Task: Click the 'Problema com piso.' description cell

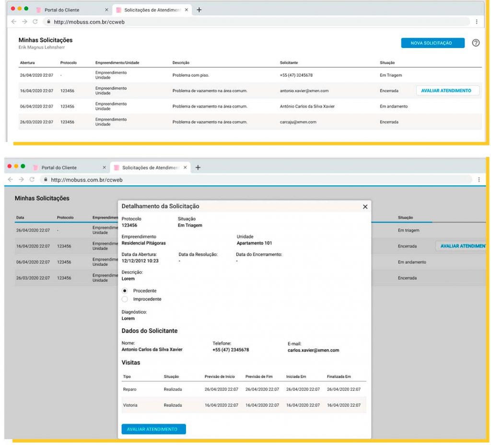Action: click(191, 75)
